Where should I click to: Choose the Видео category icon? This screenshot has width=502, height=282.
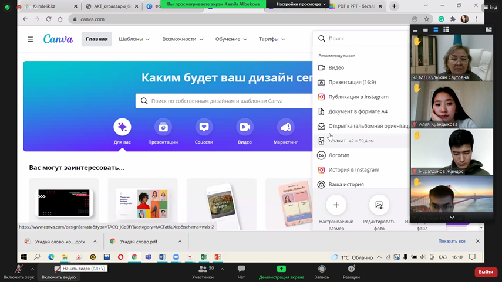click(x=245, y=127)
